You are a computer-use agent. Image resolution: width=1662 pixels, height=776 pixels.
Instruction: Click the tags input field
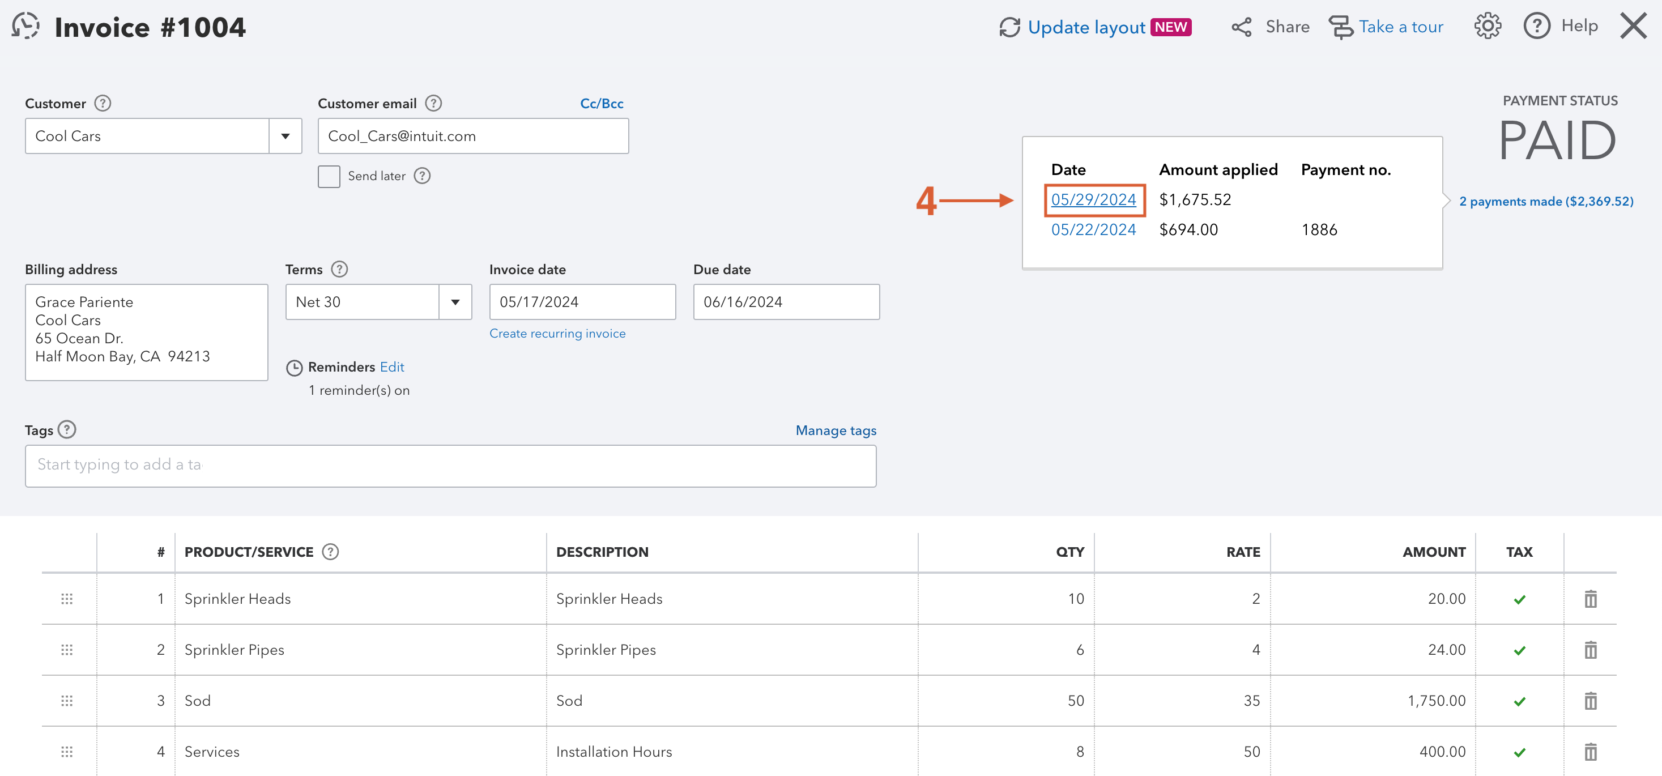point(450,465)
